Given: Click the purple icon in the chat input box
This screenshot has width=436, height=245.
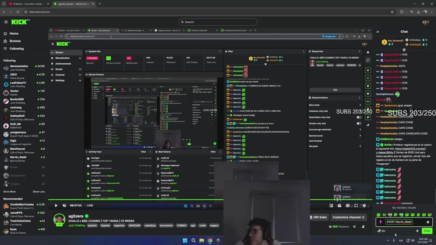Looking at the screenshot, I should (x=380, y=222).
